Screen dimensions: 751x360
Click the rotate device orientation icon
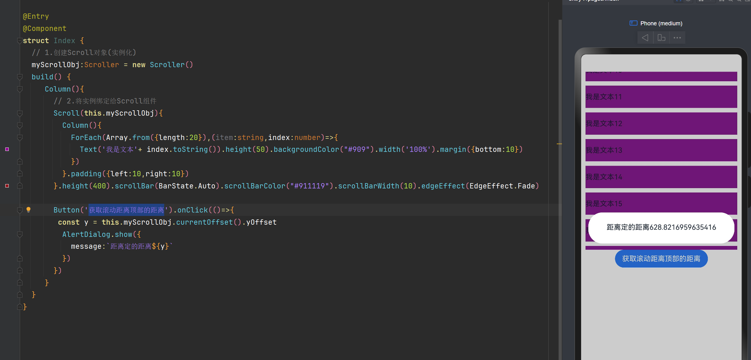click(661, 38)
